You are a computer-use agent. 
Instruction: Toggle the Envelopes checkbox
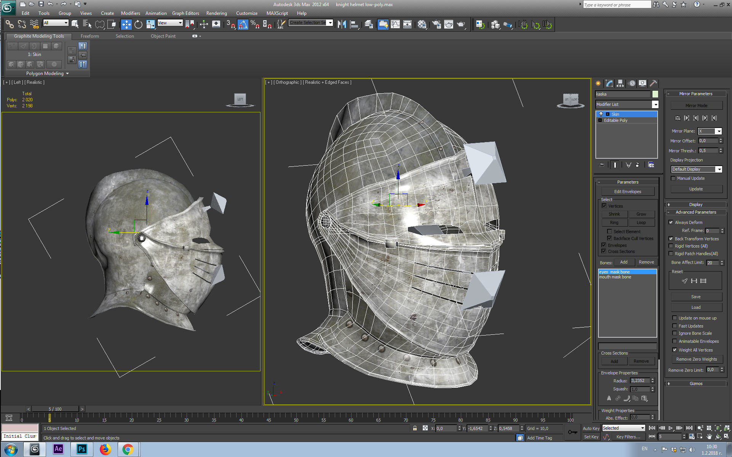(604, 245)
